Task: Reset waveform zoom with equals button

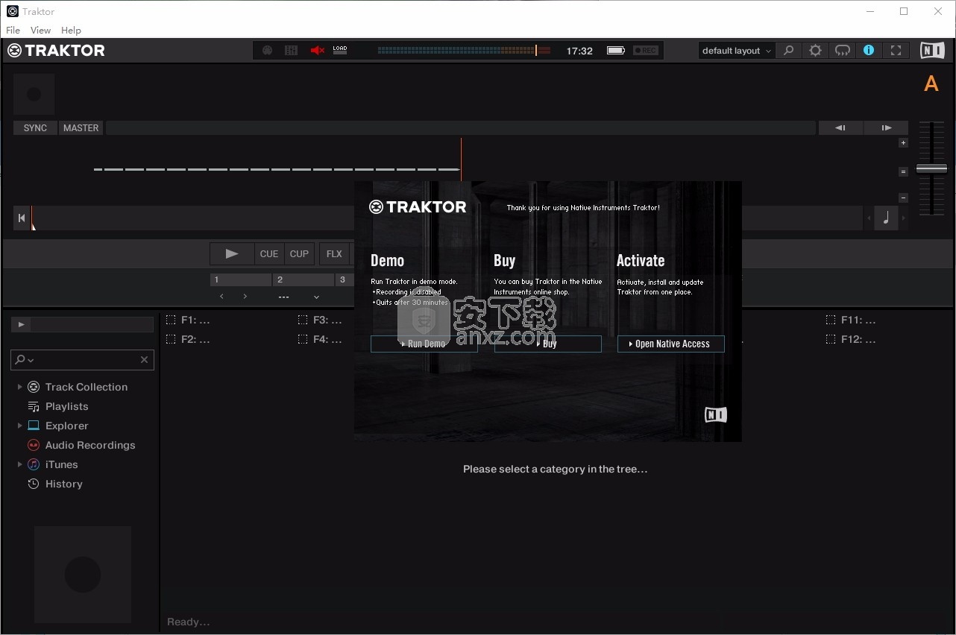Action: (903, 171)
